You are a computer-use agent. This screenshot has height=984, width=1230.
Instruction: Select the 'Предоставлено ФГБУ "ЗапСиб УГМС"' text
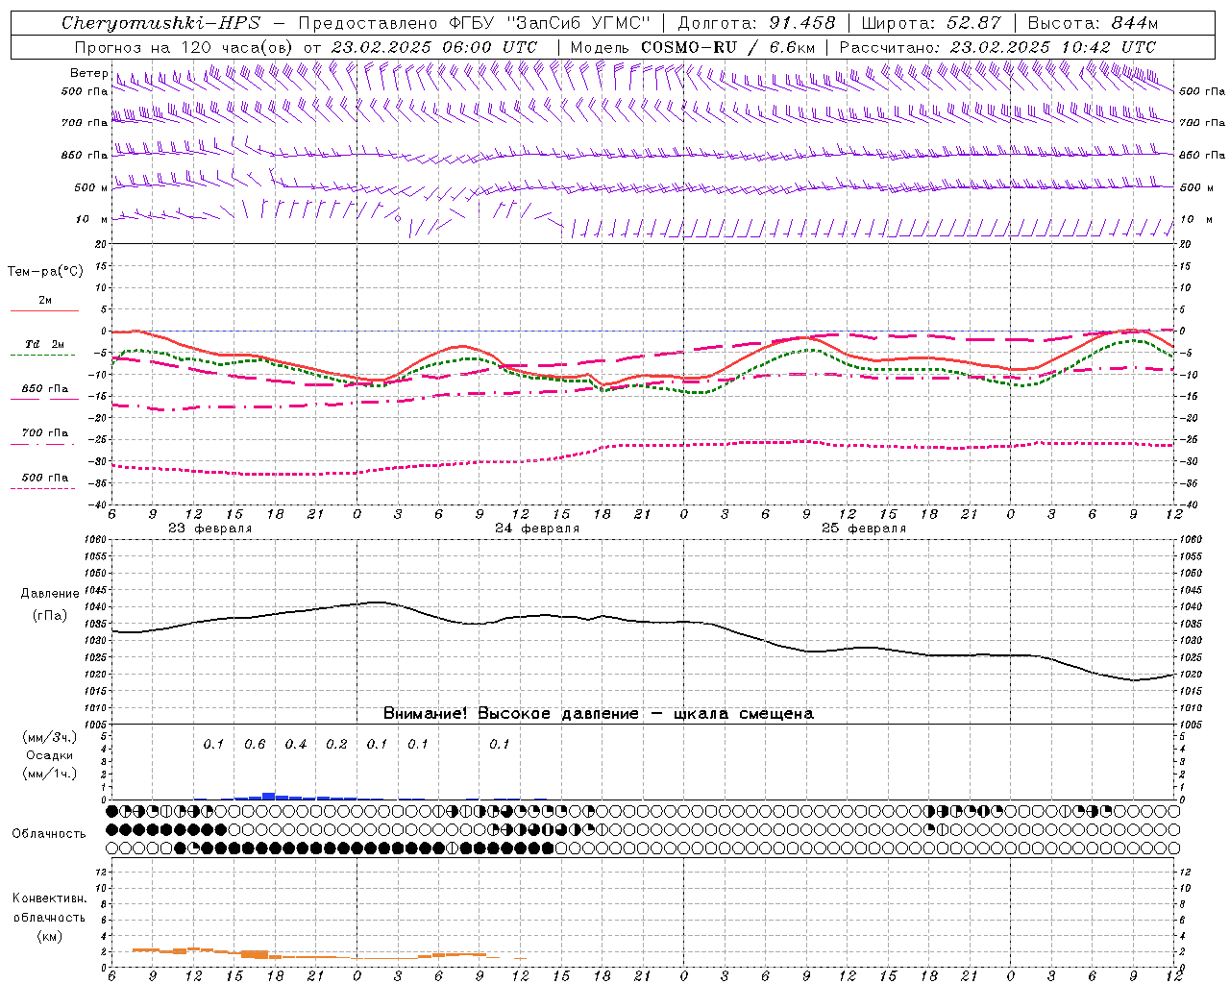click(475, 23)
